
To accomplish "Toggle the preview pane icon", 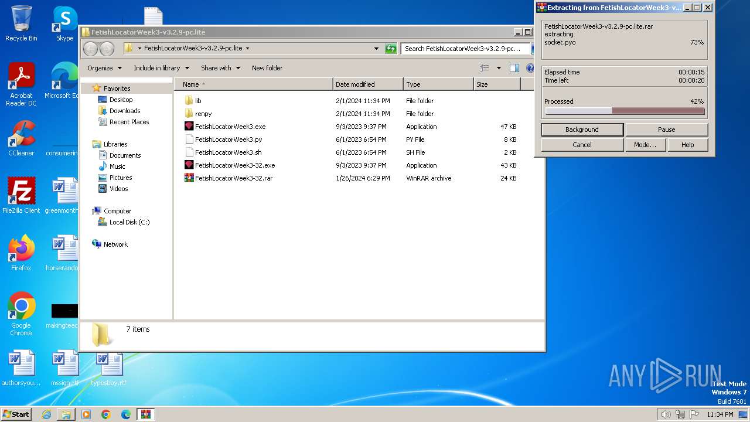I will pyautogui.click(x=514, y=68).
